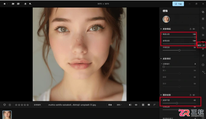Viewport: 206px width, 119px height.
Task: Rate the photo five stars
Action: (x=28, y=105)
